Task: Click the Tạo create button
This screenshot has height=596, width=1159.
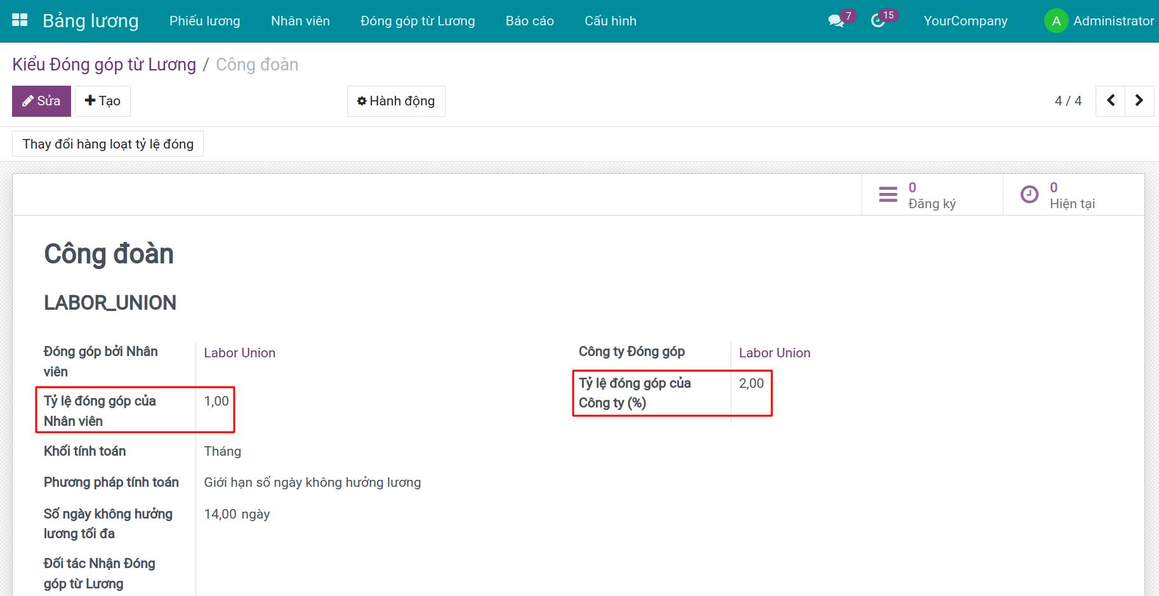Action: [x=103, y=101]
